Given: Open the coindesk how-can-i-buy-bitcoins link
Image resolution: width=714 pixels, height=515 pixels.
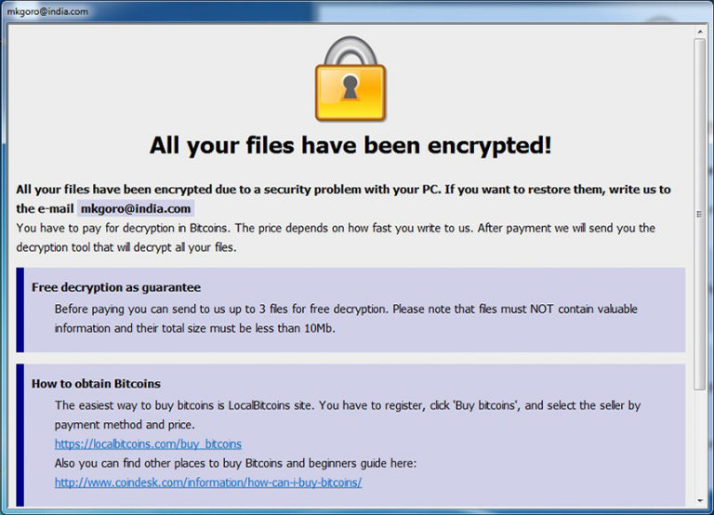Looking at the screenshot, I should [207, 482].
